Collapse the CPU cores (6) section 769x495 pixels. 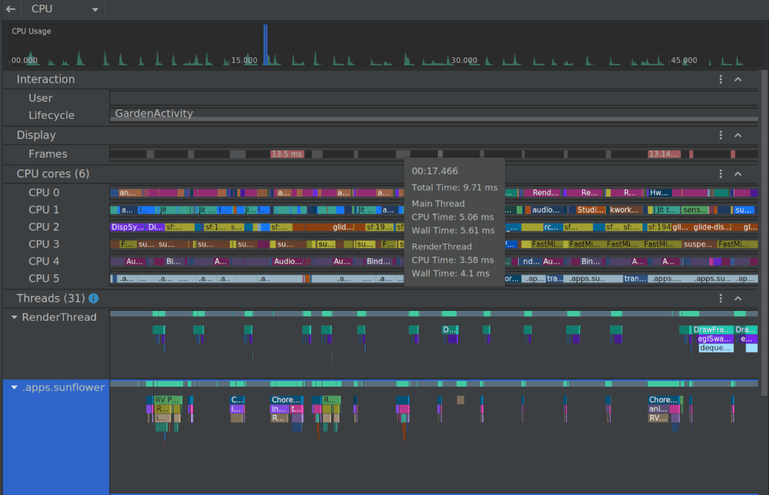tap(737, 174)
